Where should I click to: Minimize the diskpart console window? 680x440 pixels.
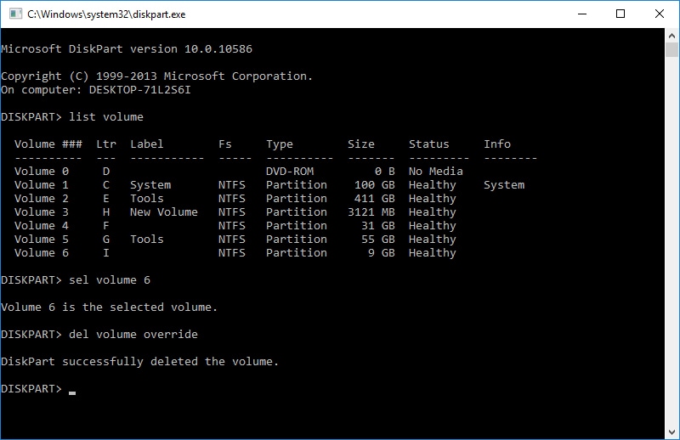[x=581, y=14]
